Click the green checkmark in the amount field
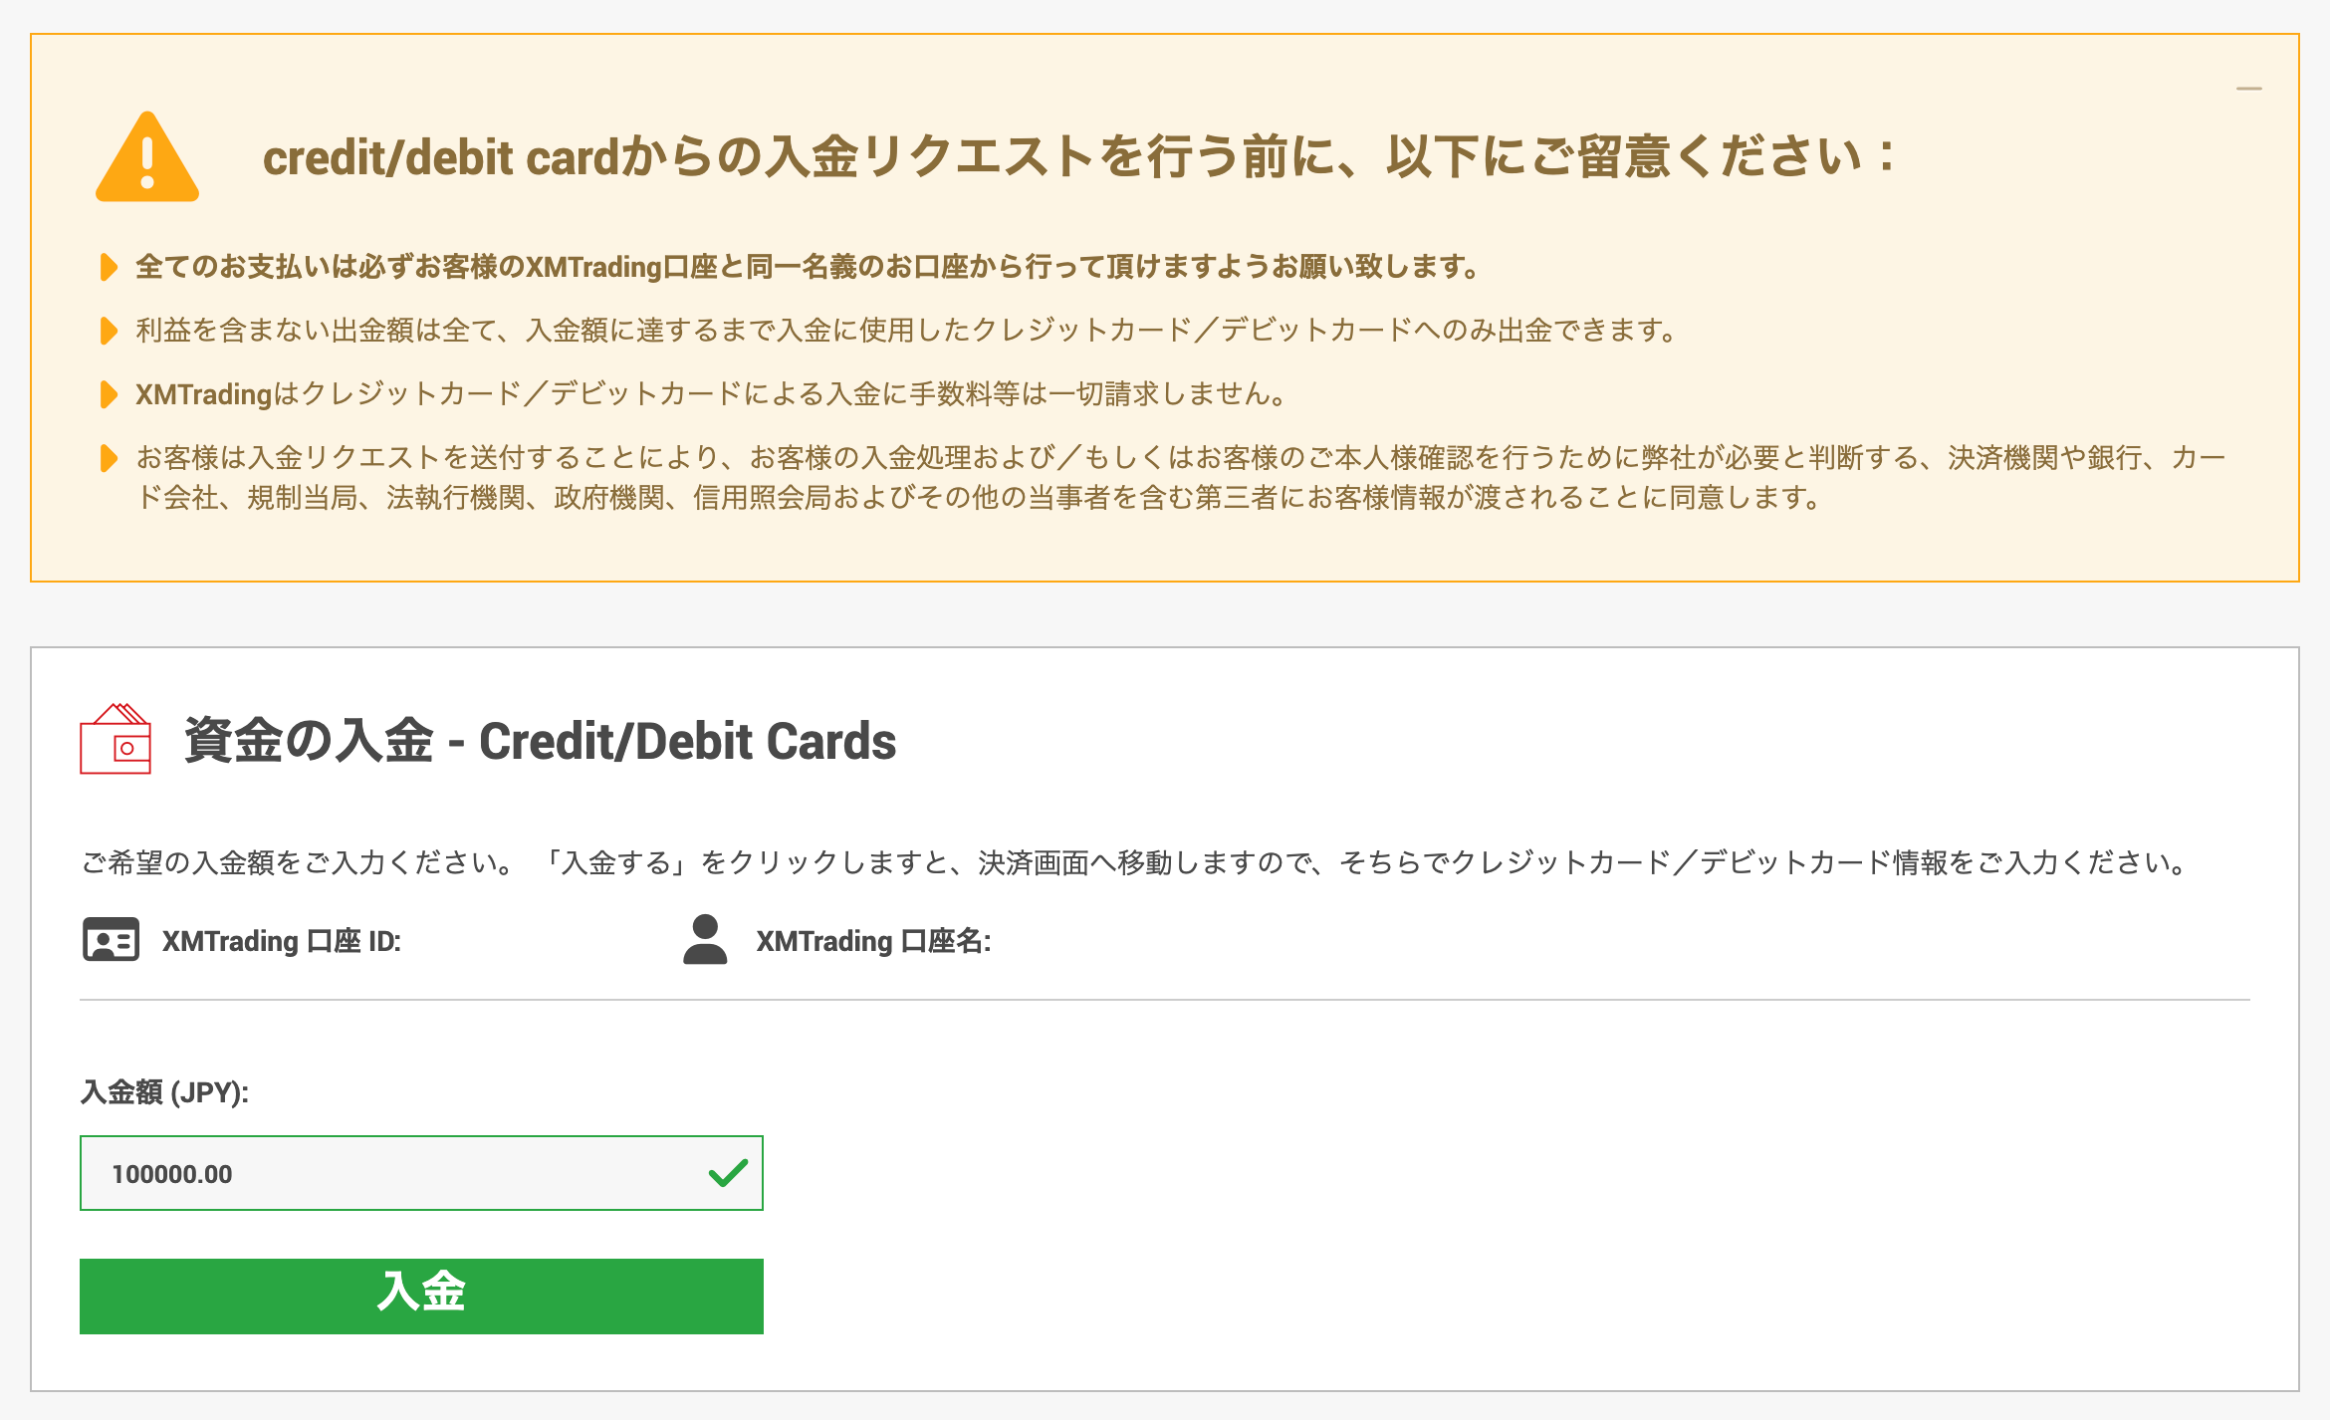 [x=728, y=1173]
